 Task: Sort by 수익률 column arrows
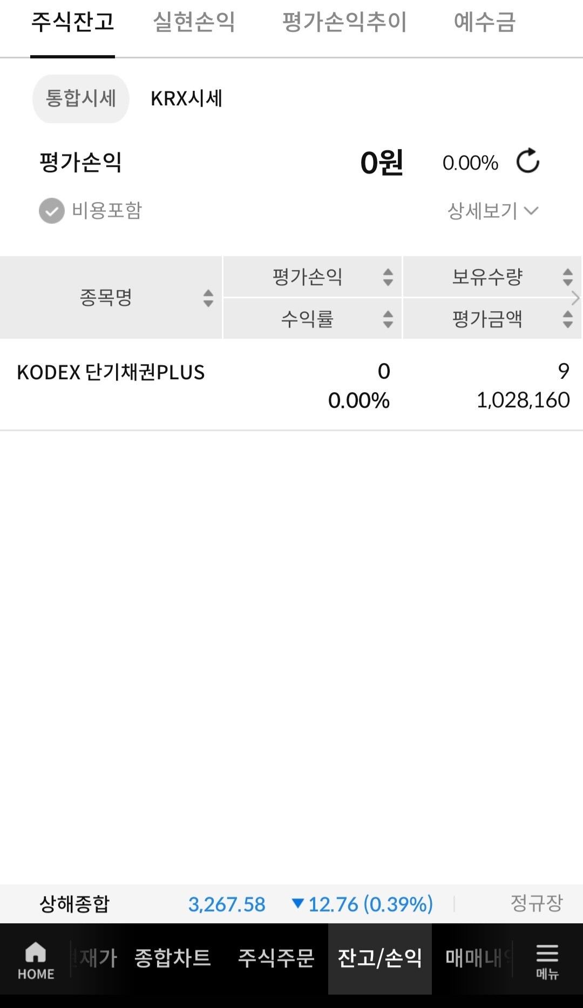[388, 319]
